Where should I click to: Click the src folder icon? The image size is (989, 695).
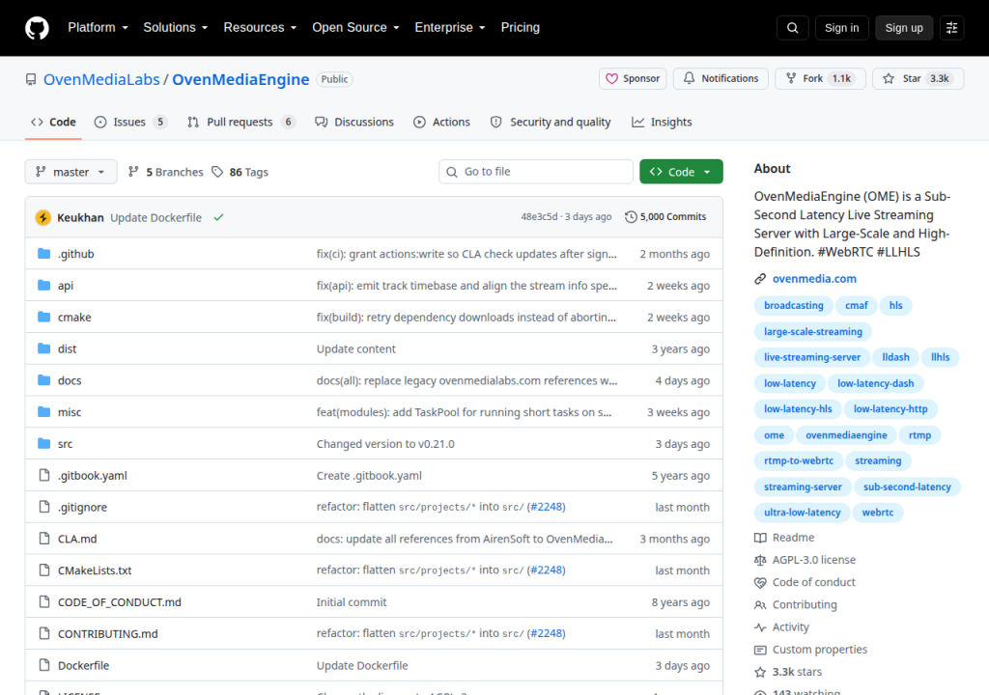[x=43, y=443]
